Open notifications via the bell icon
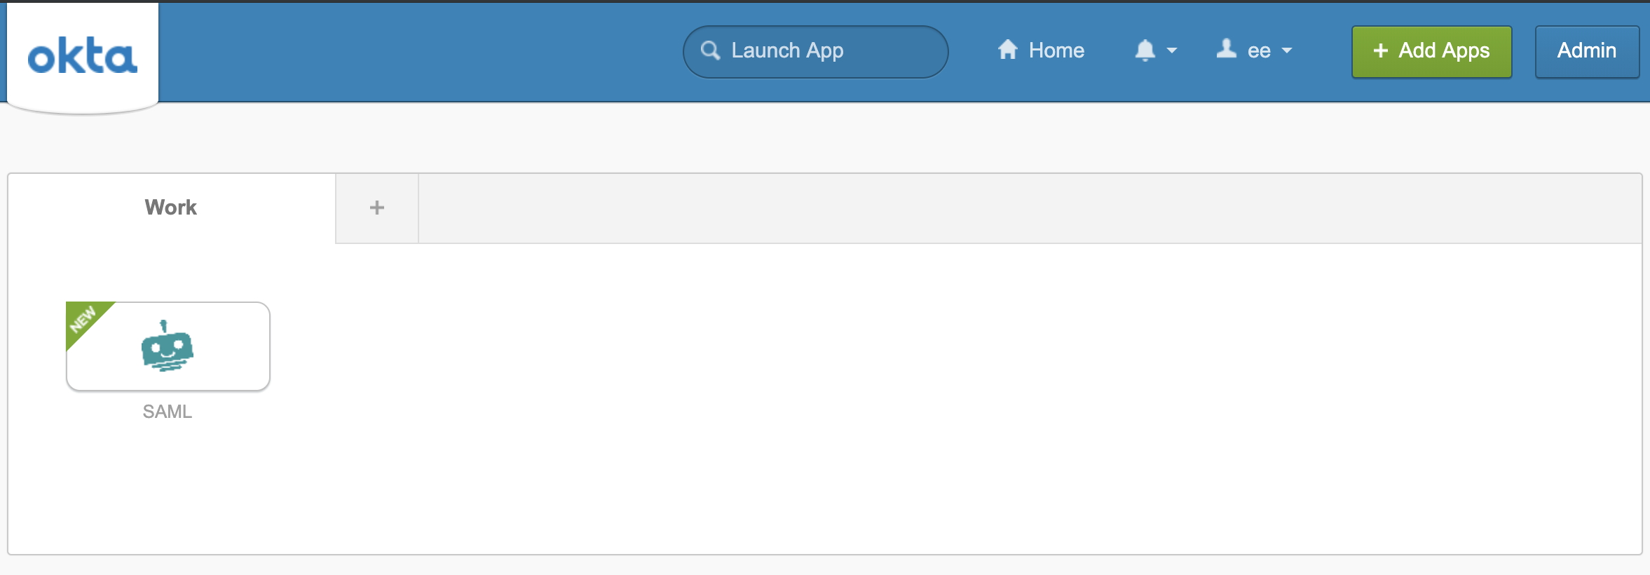This screenshot has width=1650, height=575. 1145,50
